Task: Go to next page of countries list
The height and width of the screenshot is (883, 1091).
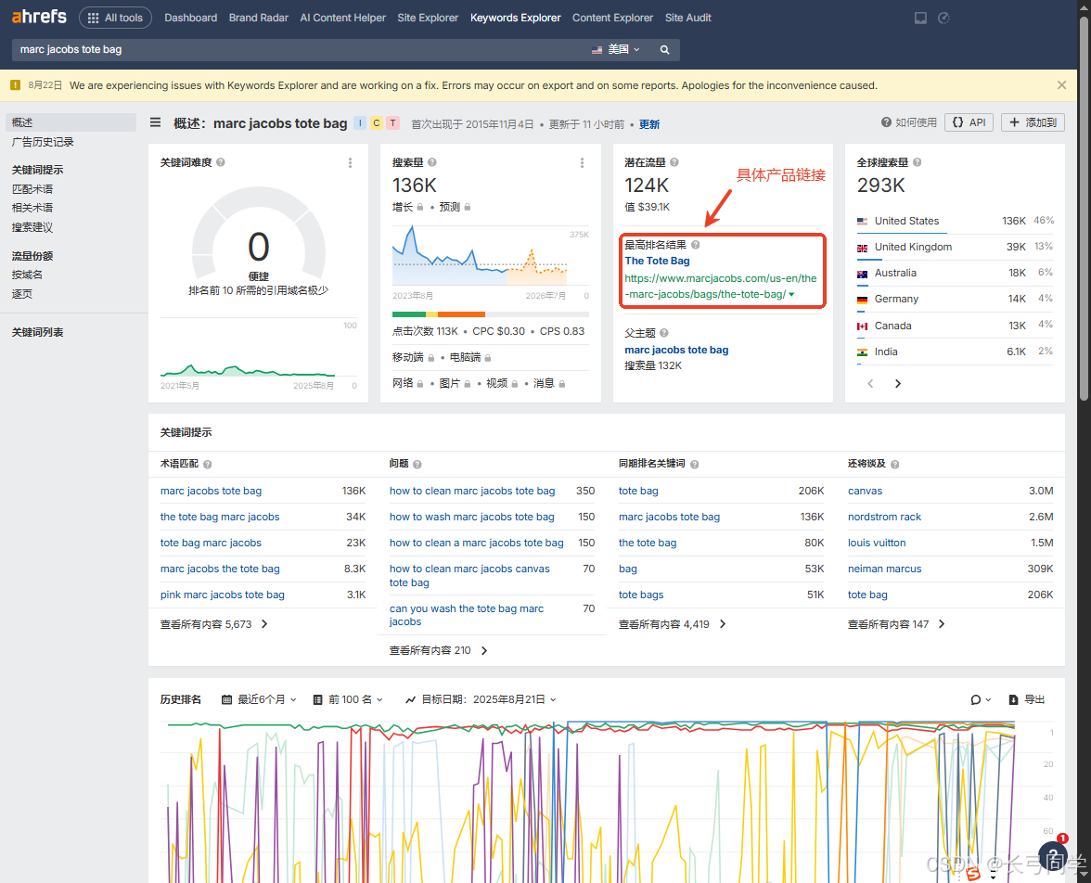Action: coord(898,383)
